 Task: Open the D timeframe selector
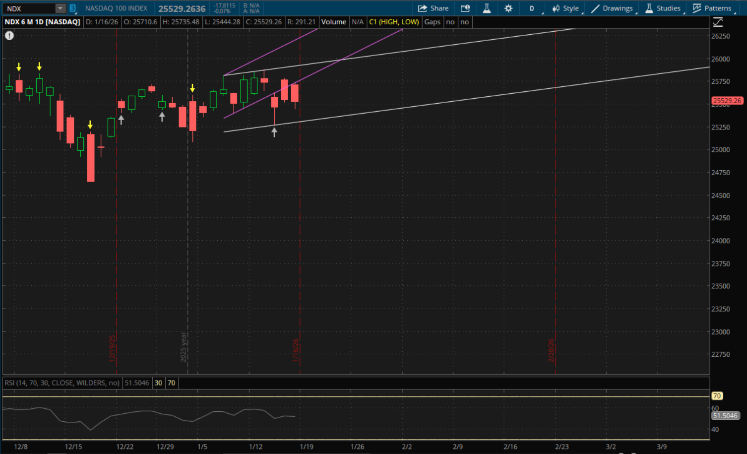(532, 8)
